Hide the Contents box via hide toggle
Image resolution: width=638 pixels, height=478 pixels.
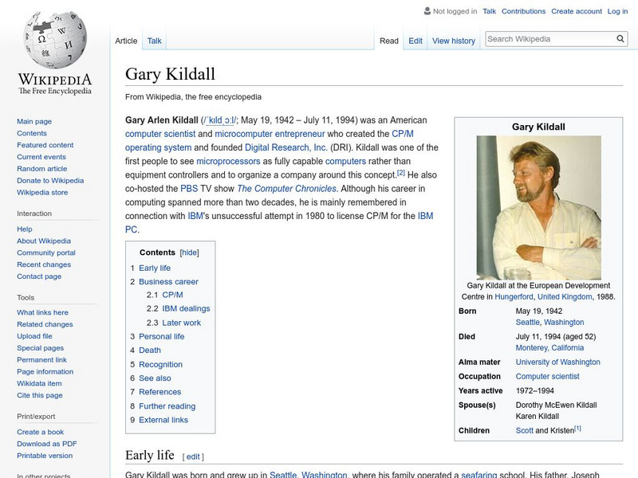[x=189, y=253]
